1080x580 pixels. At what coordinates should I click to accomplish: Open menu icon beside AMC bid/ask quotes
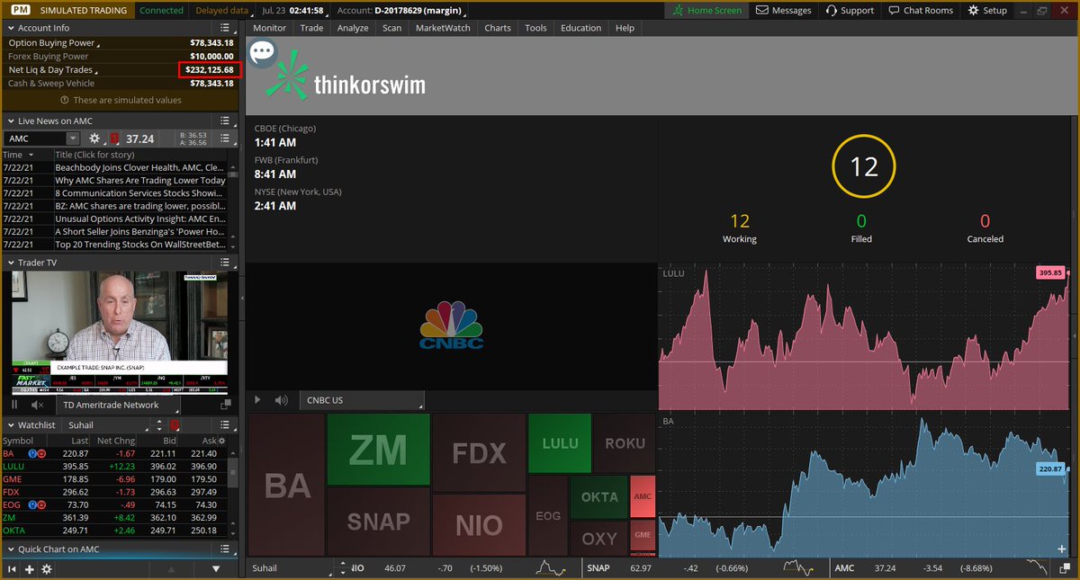(226, 138)
